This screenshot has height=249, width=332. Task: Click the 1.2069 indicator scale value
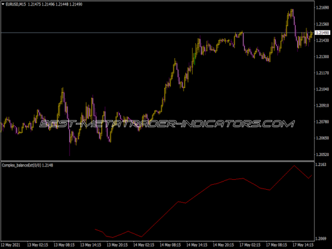[x=321, y=238]
